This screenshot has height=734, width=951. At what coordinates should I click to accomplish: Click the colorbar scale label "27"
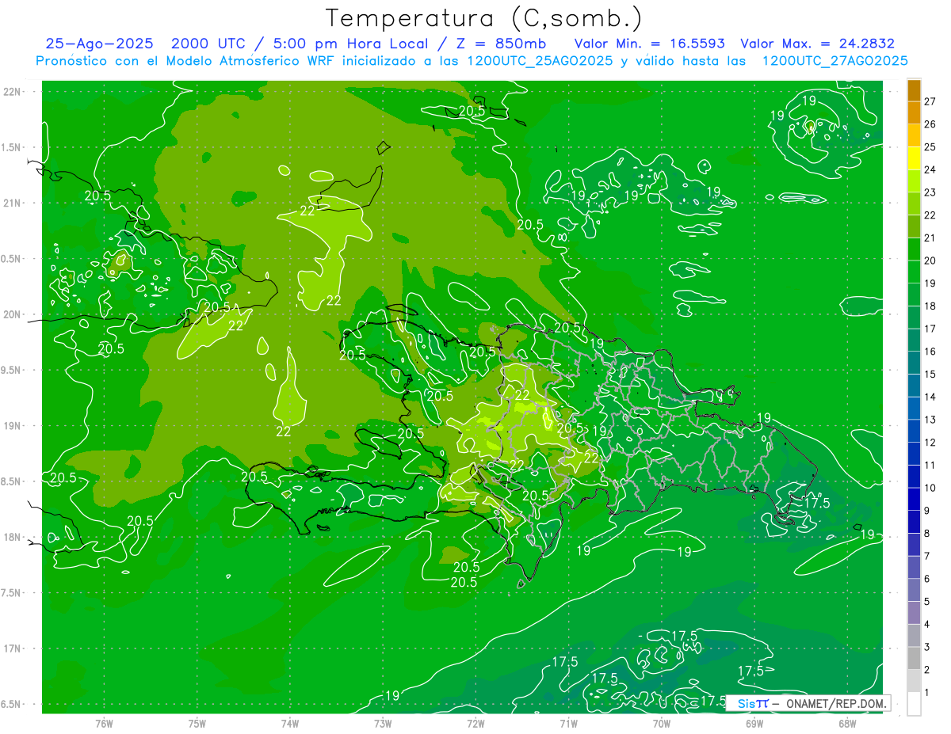click(x=930, y=101)
